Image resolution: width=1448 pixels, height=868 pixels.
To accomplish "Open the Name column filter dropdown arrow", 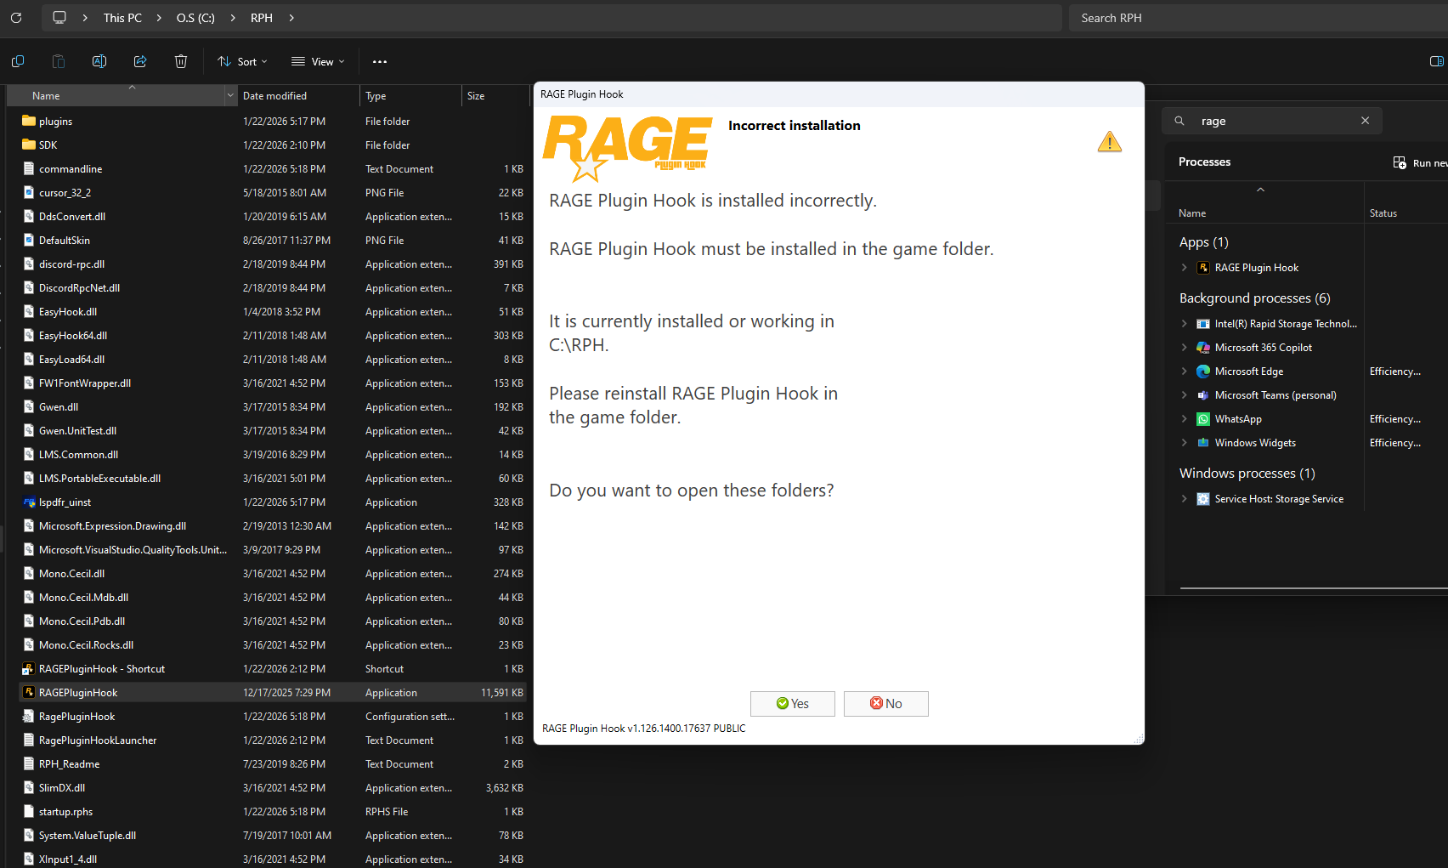I will pyautogui.click(x=230, y=96).
